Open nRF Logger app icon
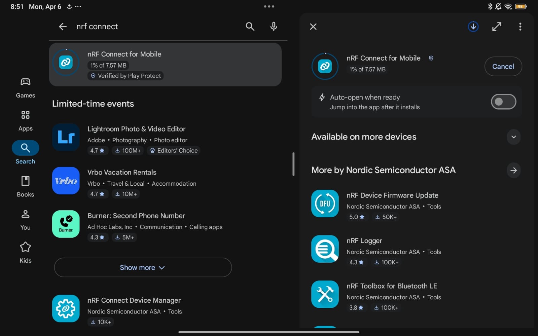Viewport: 538px width, 336px height. [325, 249]
